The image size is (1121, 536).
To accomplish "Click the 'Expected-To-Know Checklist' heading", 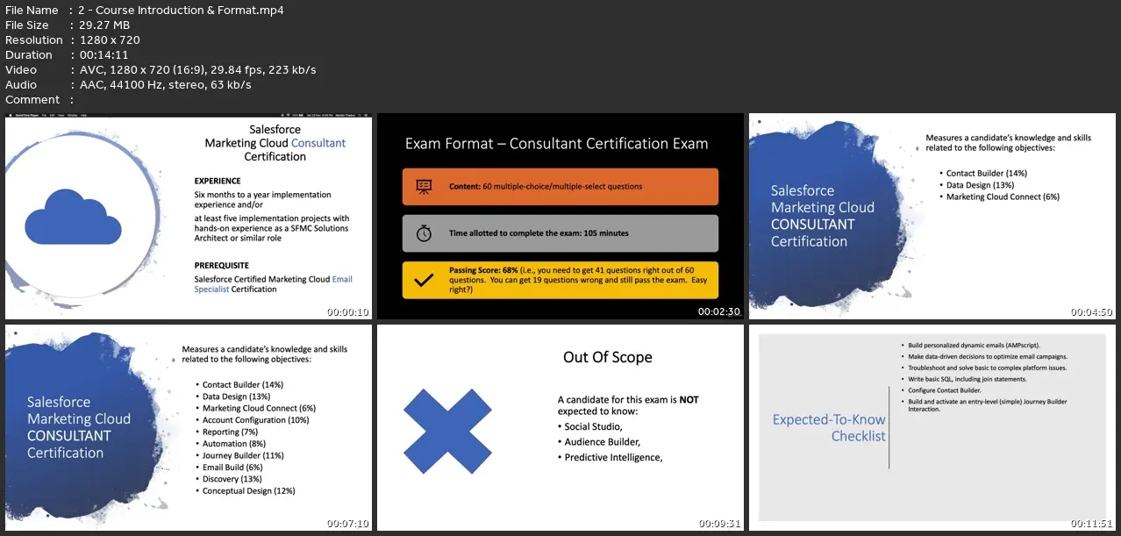I will (x=829, y=427).
